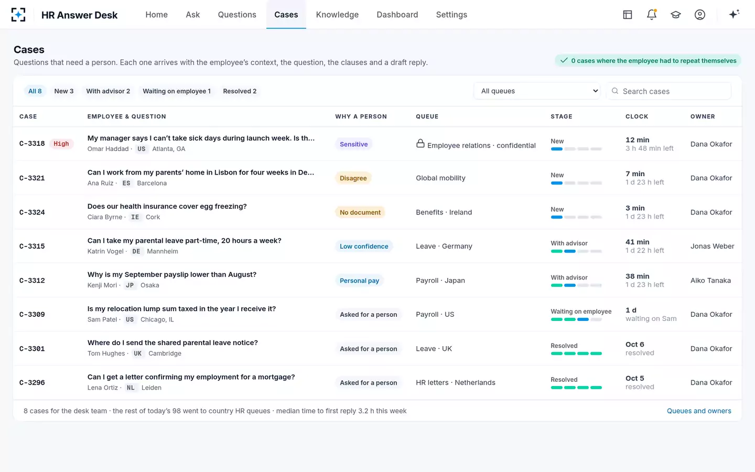The height and width of the screenshot is (472, 755).
Task: Click the green checkmark in the repeat-themselves banner
Action: click(x=564, y=60)
